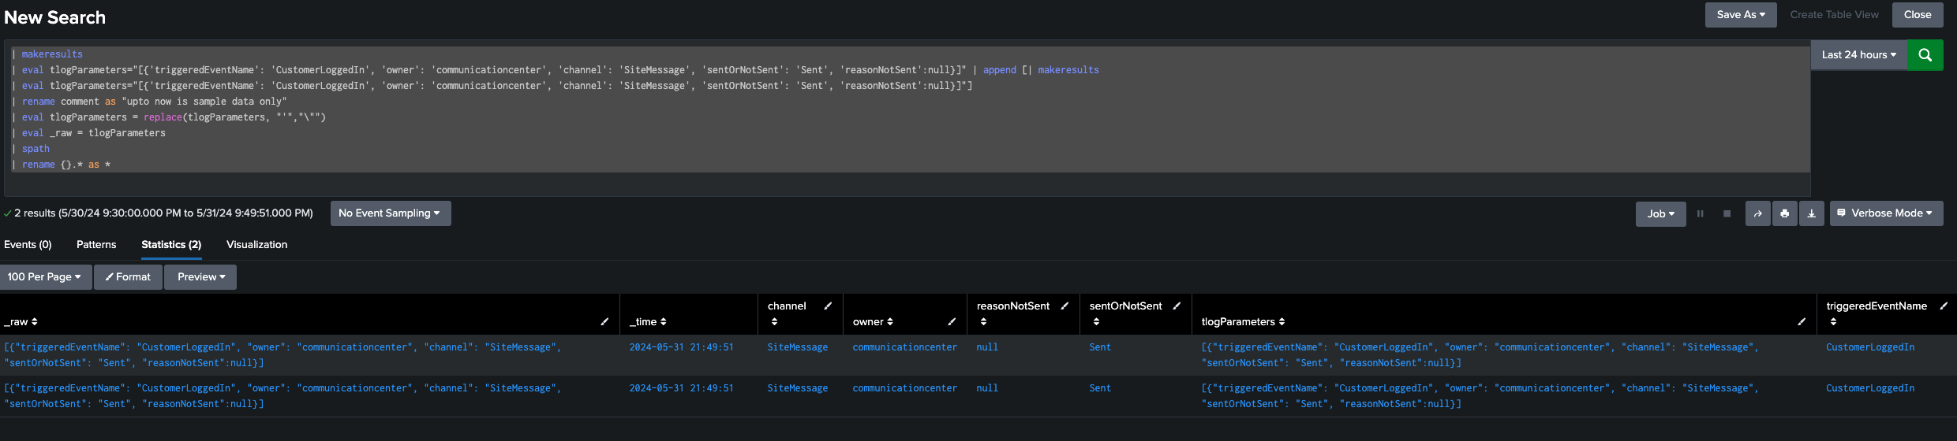
Task: Switch to the Visualization tab
Action: [256, 245]
